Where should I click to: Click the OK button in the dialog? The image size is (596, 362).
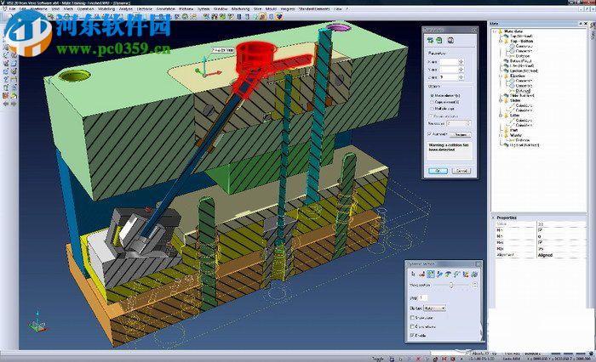[437, 171]
